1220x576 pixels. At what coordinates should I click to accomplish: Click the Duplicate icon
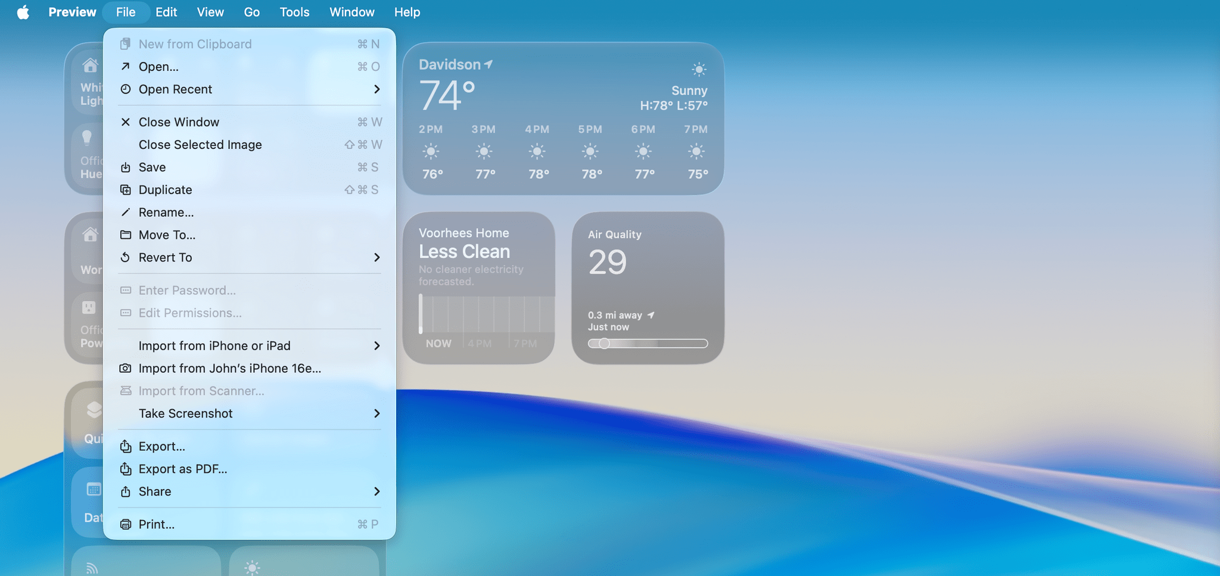pyautogui.click(x=126, y=189)
